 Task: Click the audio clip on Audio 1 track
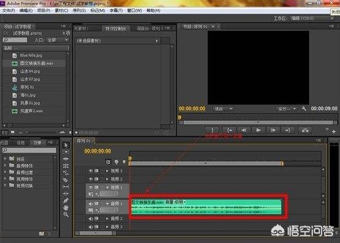click(x=206, y=207)
